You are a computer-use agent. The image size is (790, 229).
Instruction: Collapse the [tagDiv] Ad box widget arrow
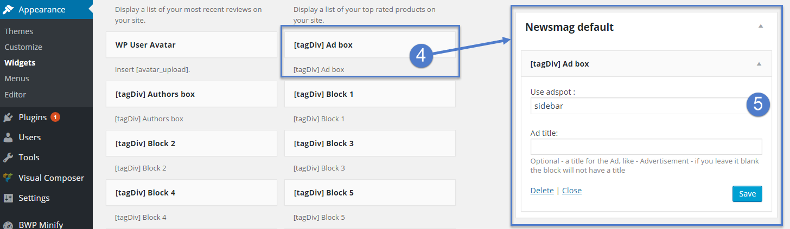click(760, 64)
